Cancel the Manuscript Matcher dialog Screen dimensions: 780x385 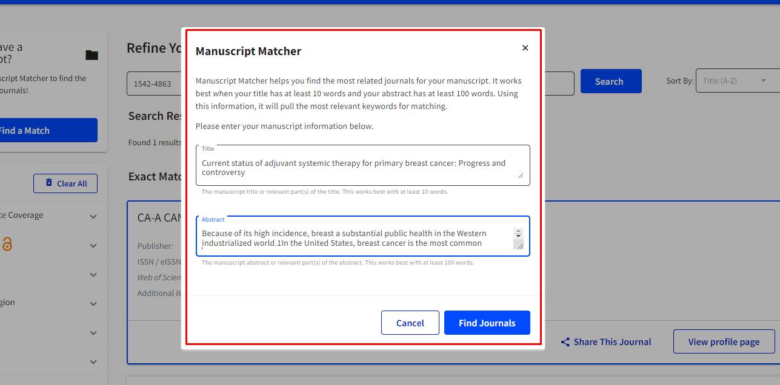[410, 323]
